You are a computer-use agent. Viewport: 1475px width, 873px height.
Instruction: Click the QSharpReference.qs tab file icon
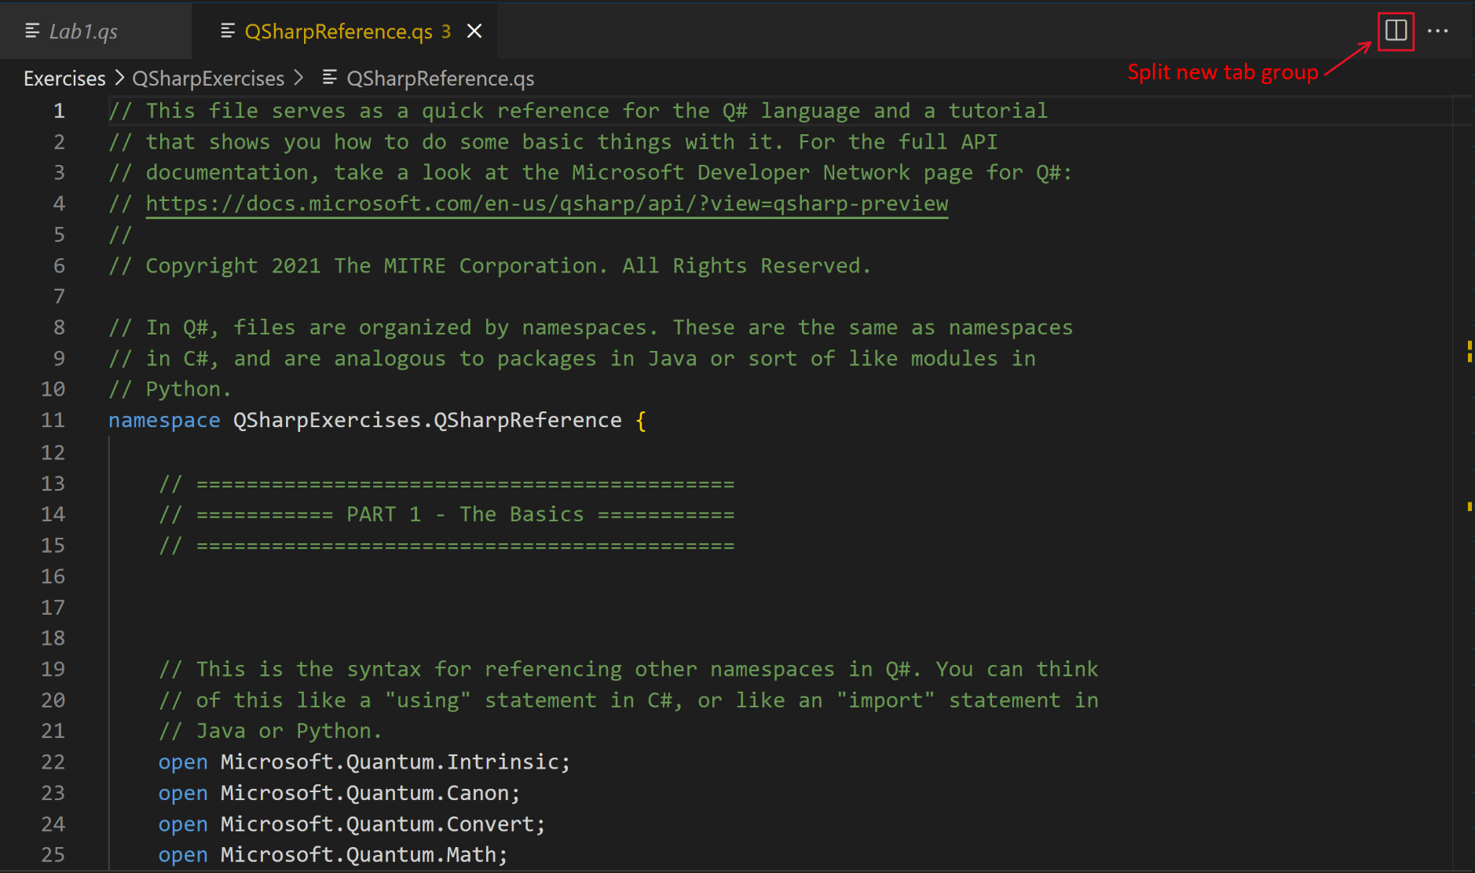pos(228,31)
